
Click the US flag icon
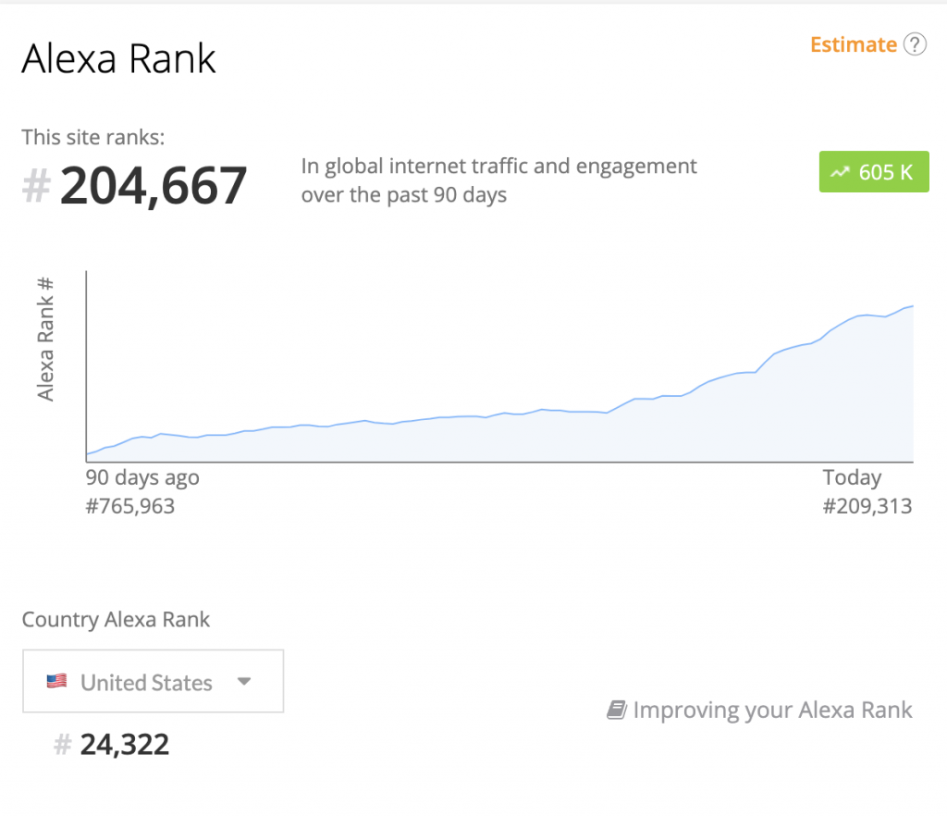[x=56, y=681]
